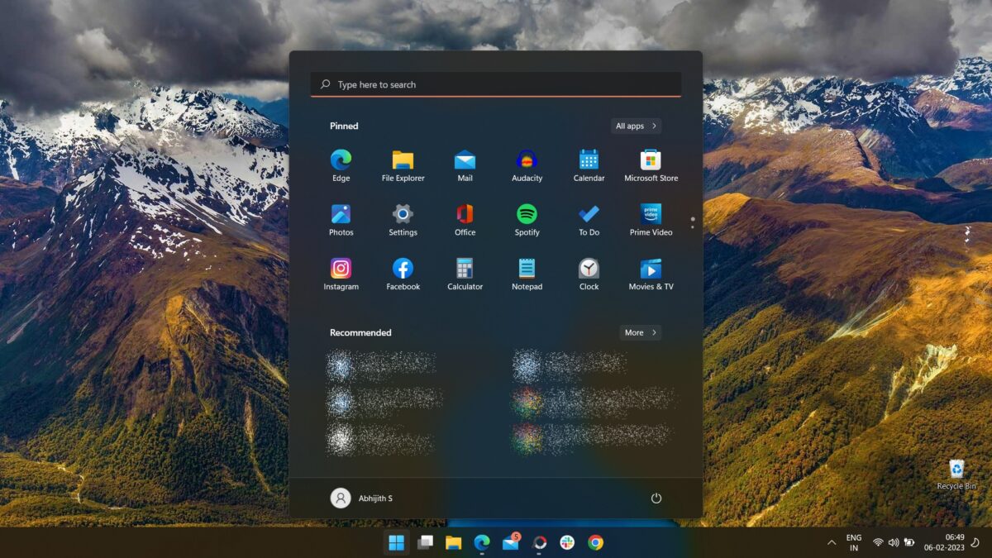Image resolution: width=992 pixels, height=558 pixels.
Task: Open taskbar Mail with the 5 badge
Action: [511, 542]
